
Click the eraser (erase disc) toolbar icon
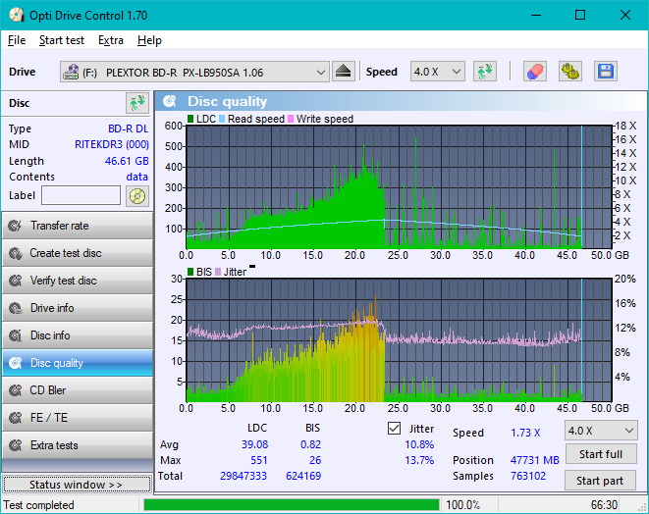(x=535, y=72)
